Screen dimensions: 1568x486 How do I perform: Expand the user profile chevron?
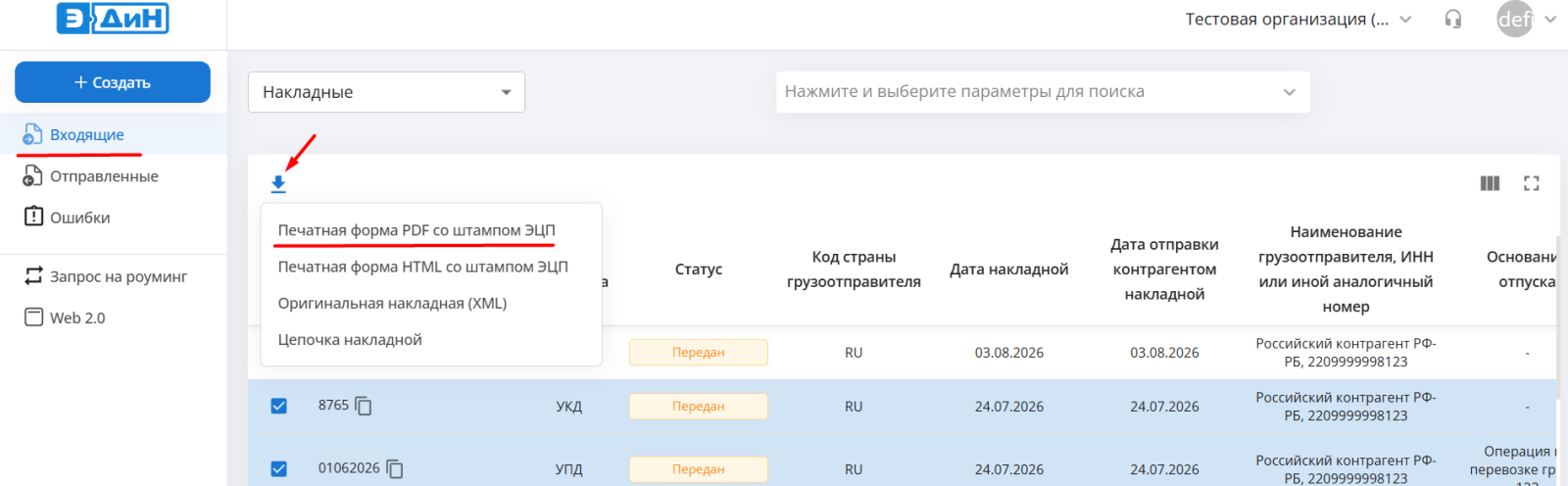[x=1550, y=19]
